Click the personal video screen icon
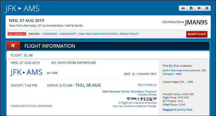The image size is (216, 116). 151,99
